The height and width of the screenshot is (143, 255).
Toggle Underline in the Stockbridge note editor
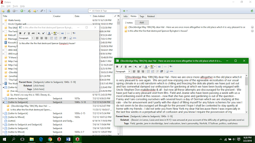click(x=126, y=66)
